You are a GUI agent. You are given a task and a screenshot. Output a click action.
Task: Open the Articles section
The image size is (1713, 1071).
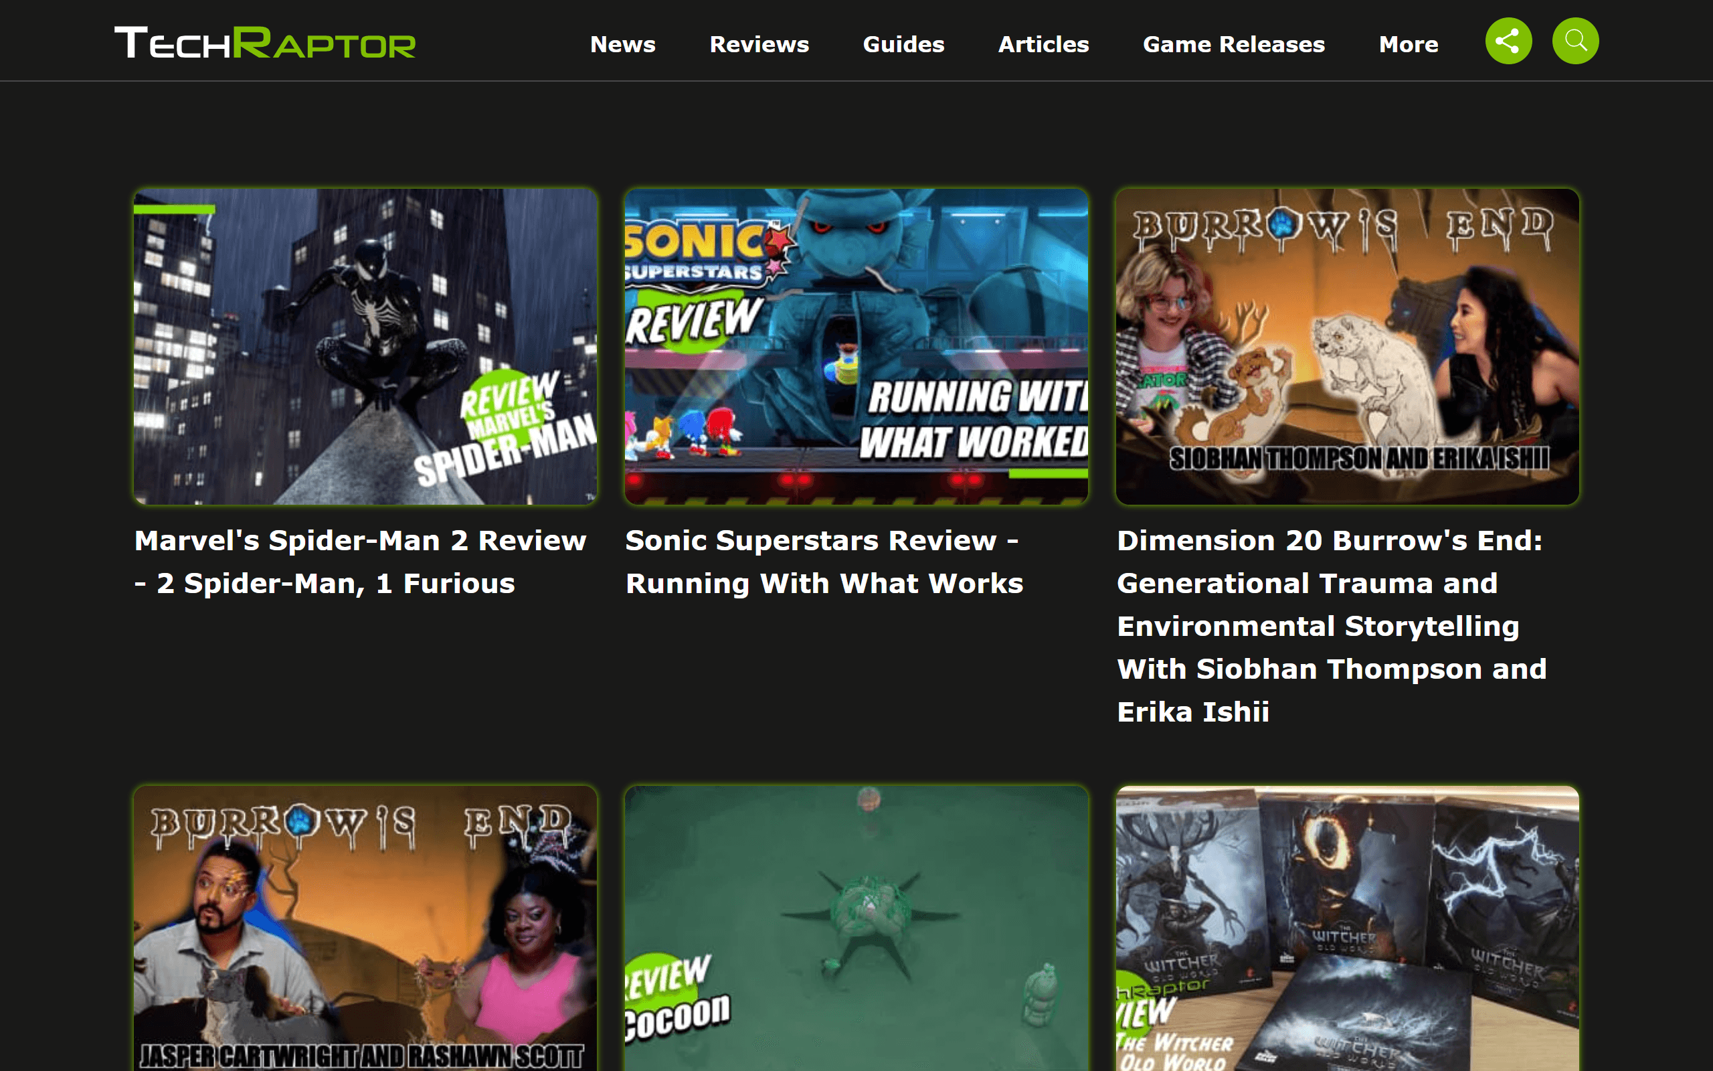coord(1043,44)
